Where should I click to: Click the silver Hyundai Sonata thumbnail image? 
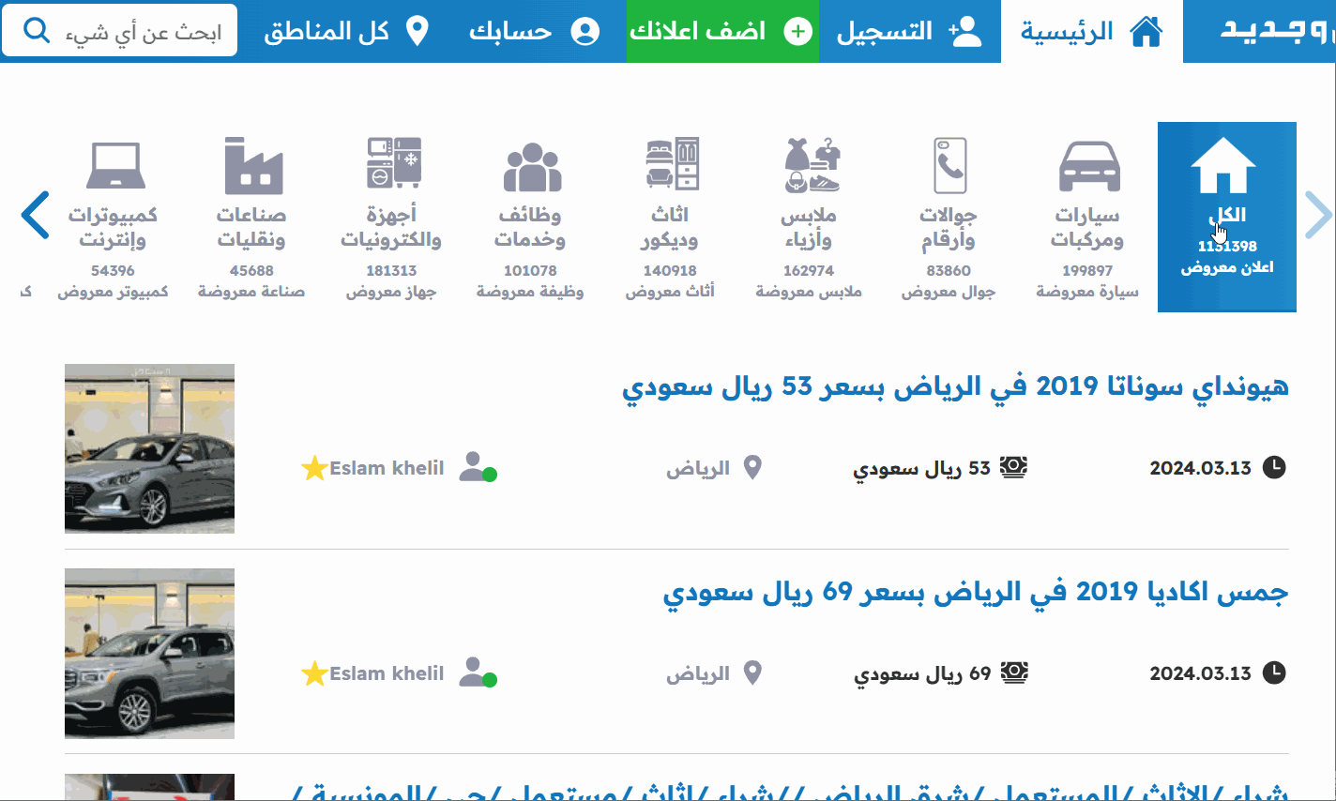(150, 448)
